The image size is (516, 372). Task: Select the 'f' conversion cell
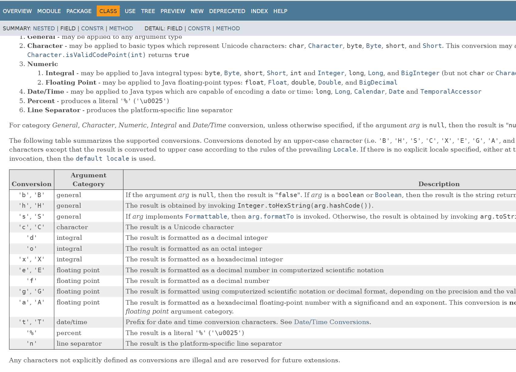point(32,281)
